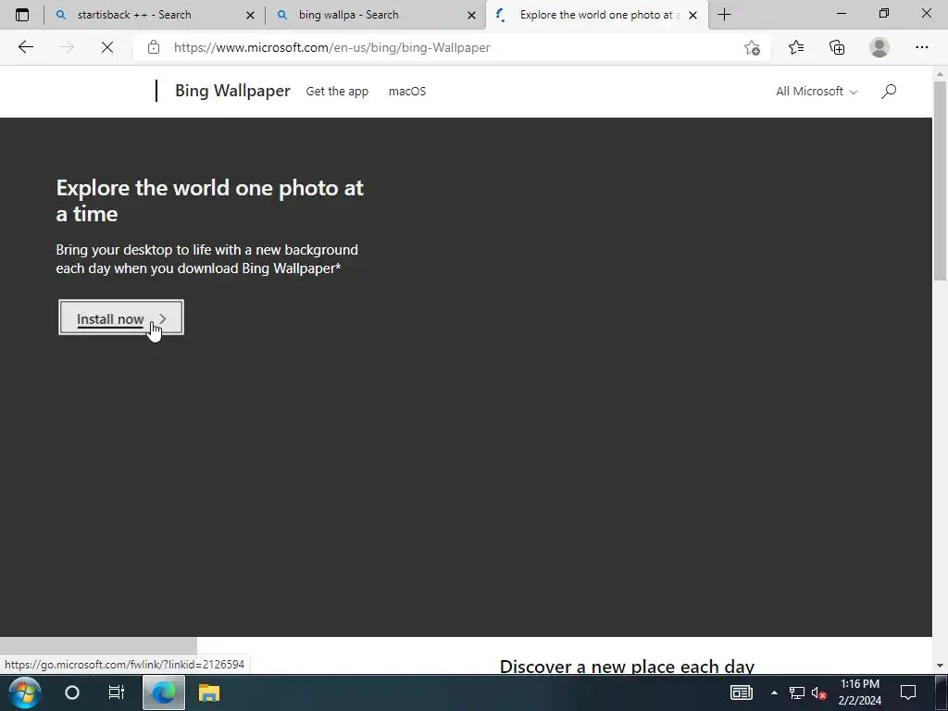Expand the All Microsoft dropdown
948x711 pixels.
click(x=817, y=92)
